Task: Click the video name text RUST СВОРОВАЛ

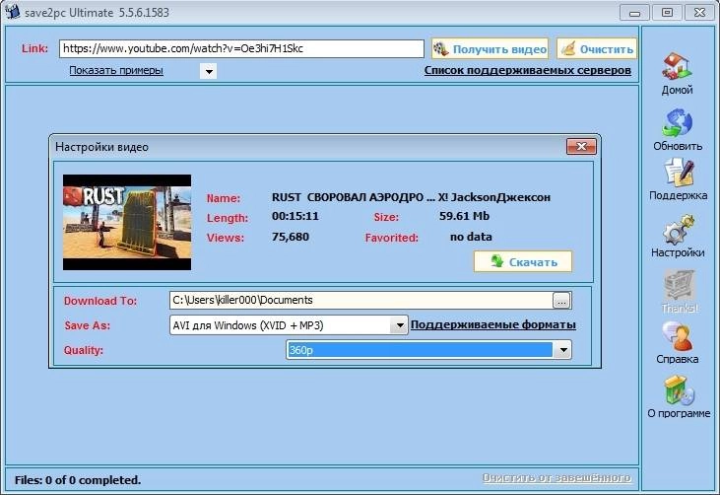Action: click(411, 197)
